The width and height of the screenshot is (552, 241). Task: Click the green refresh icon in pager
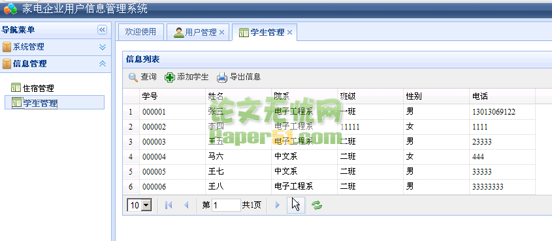tap(317, 205)
